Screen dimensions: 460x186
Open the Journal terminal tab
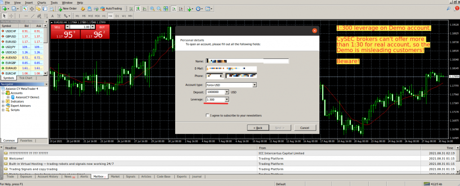pyautogui.click(x=197, y=177)
